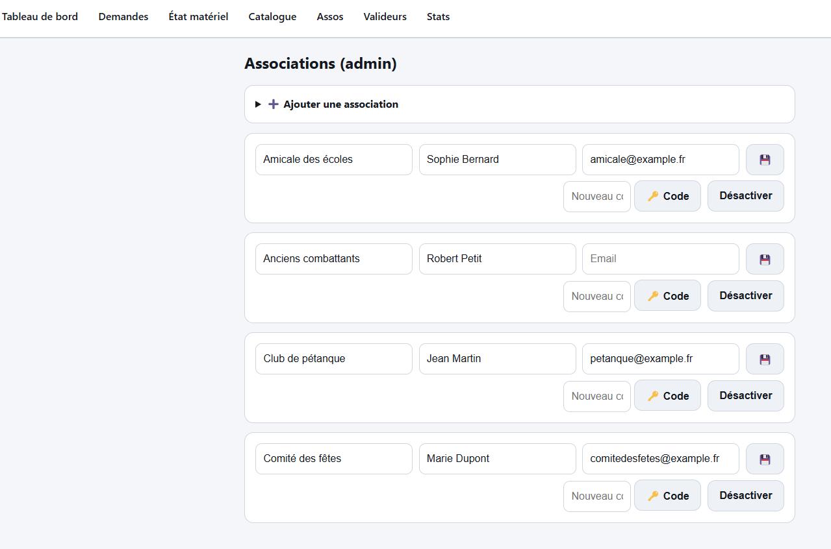Switch to the Catalogue page
Image resolution: width=831 pixels, height=549 pixels.
tap(272, 17)
